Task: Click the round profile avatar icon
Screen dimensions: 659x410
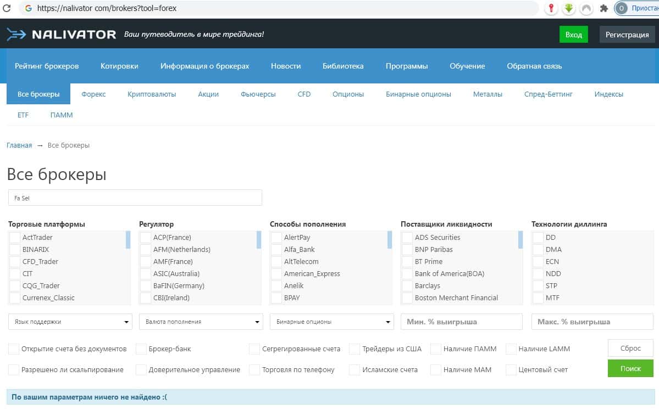Action: pyautogui.click(x=622, y=8)
